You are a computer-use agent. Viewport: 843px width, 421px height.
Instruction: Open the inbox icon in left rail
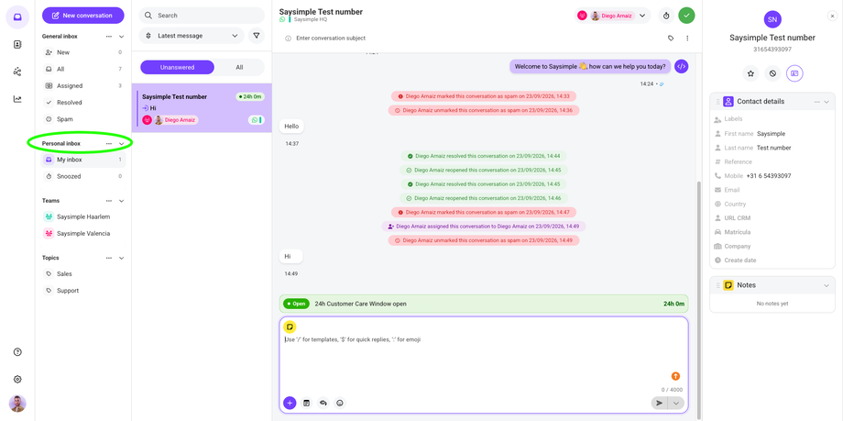point(17,17)
